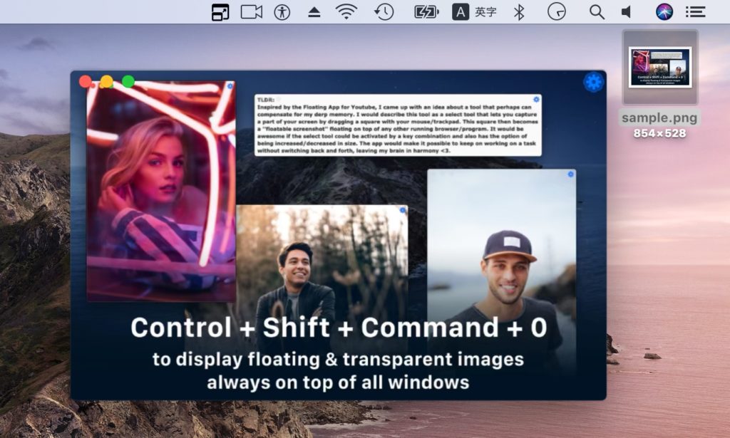Screen dimensions: 730x438
Task: Click the Time Machine menu bar icon
Action: (383, 11)
